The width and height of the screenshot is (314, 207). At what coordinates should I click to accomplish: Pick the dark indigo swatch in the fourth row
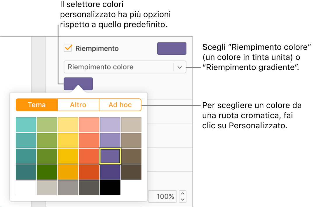[x=110, y=172]
